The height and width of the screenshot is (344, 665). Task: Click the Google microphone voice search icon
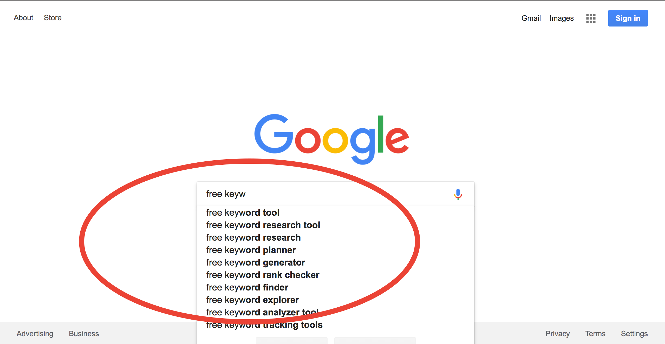click(x=458, y=194)
